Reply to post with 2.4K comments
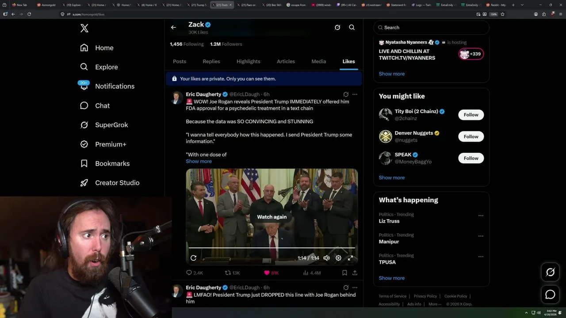Image resolution: width=566 pixels, height=318 pixels. (194, 273)
